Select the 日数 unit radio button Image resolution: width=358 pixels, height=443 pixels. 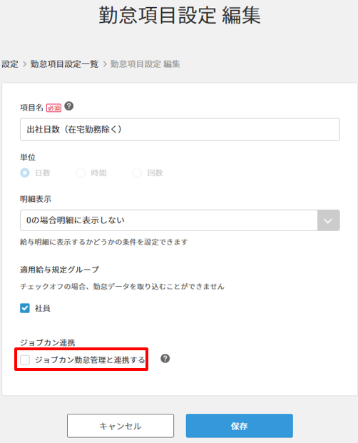click(25, 173)
